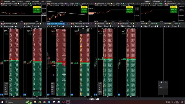Click document icon in first empty Стакан toolbar
This screenshot has width=185, height=104.
[x=158, y=26]
